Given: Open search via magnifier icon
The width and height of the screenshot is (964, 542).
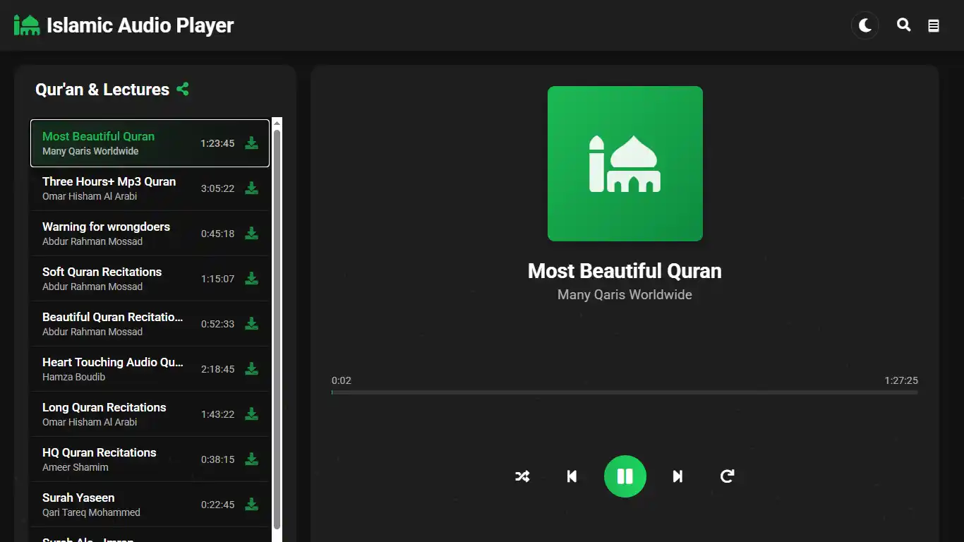Looking at the screenshot, I should [903, 25].
